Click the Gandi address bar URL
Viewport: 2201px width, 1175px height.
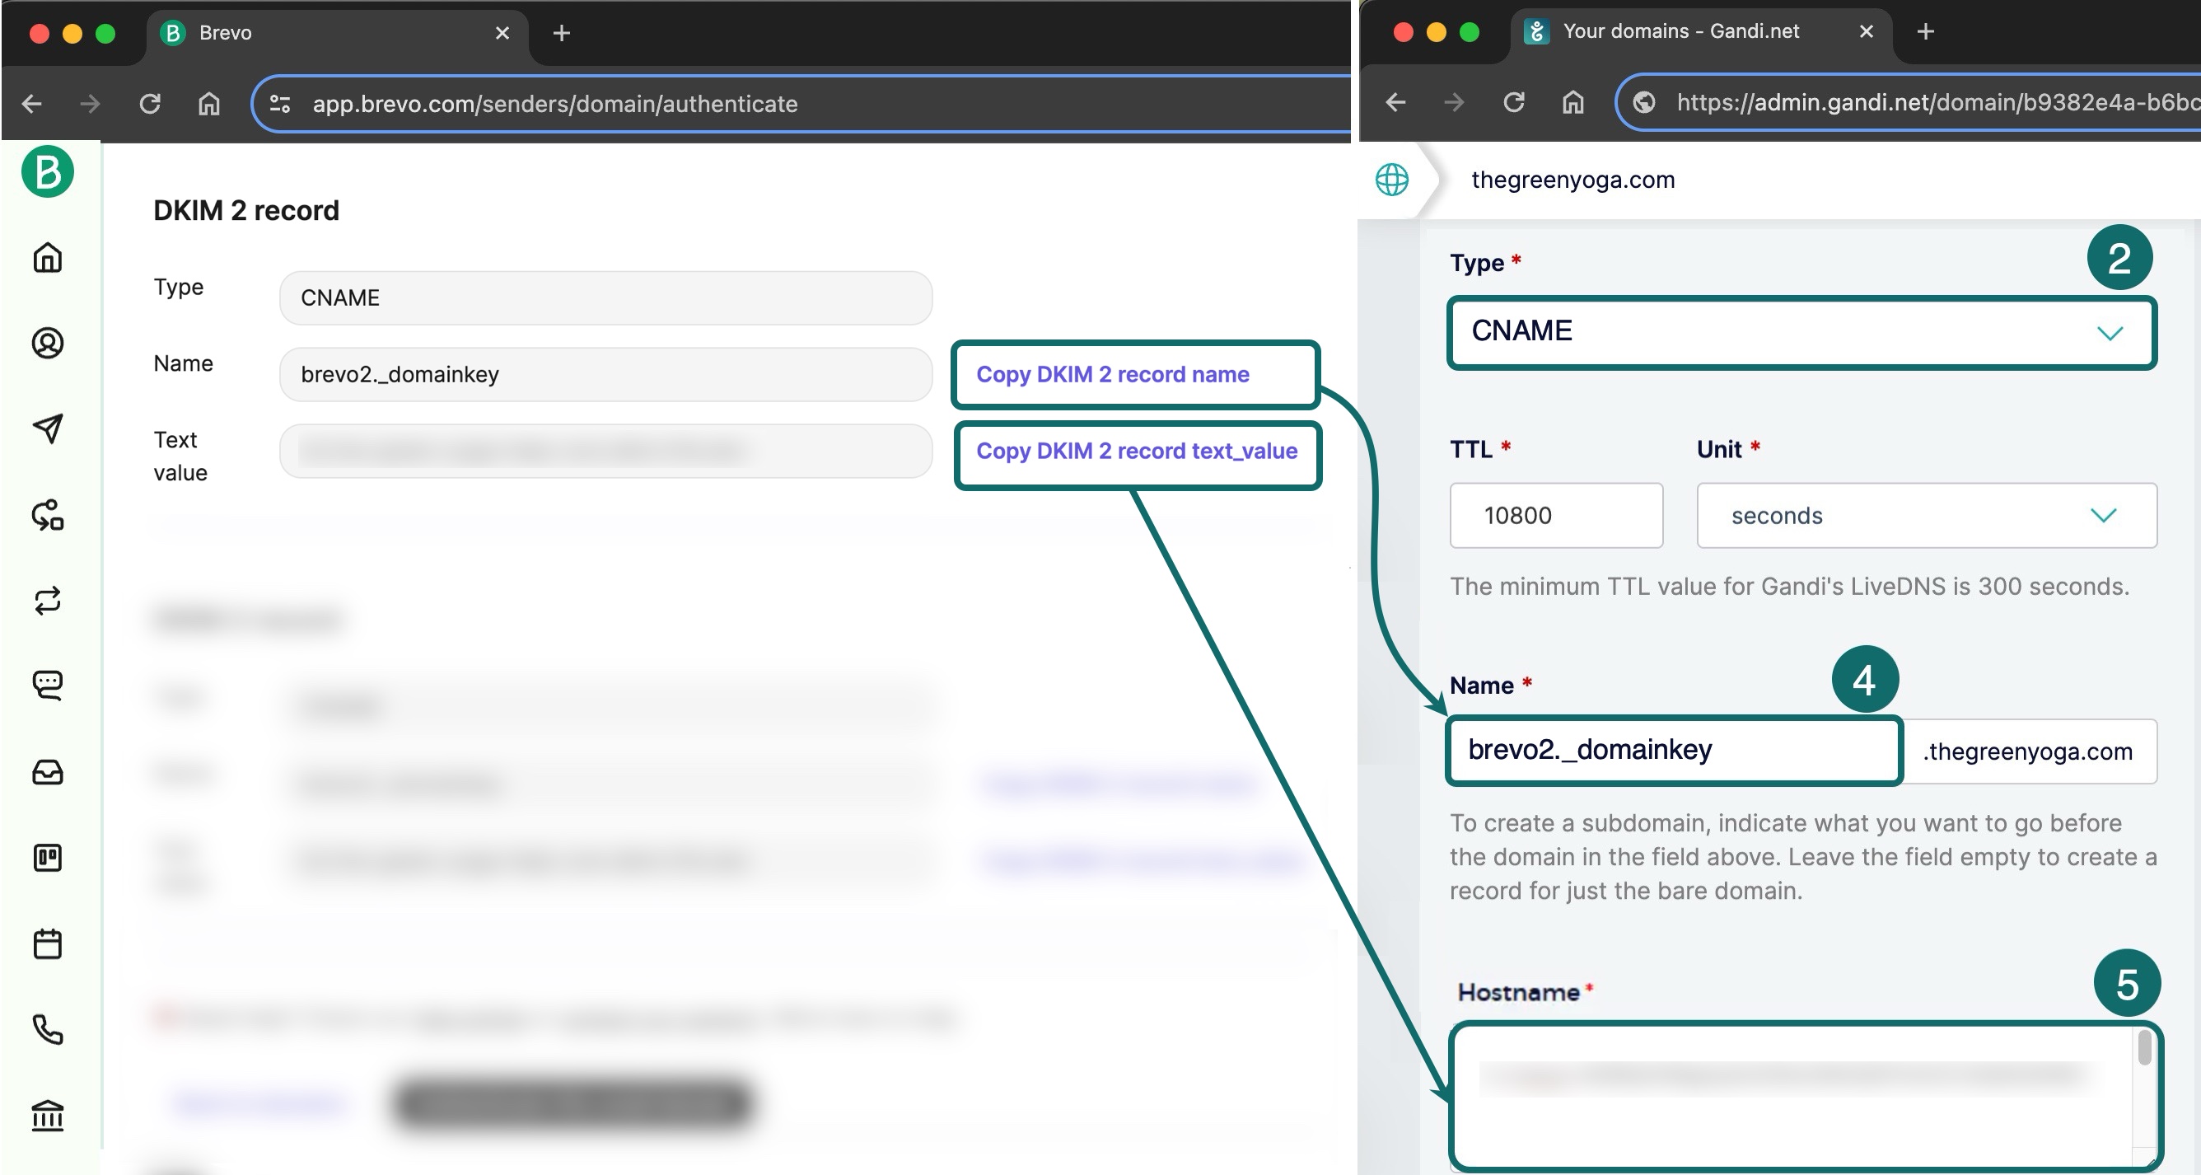click(x=1938, y=101)
